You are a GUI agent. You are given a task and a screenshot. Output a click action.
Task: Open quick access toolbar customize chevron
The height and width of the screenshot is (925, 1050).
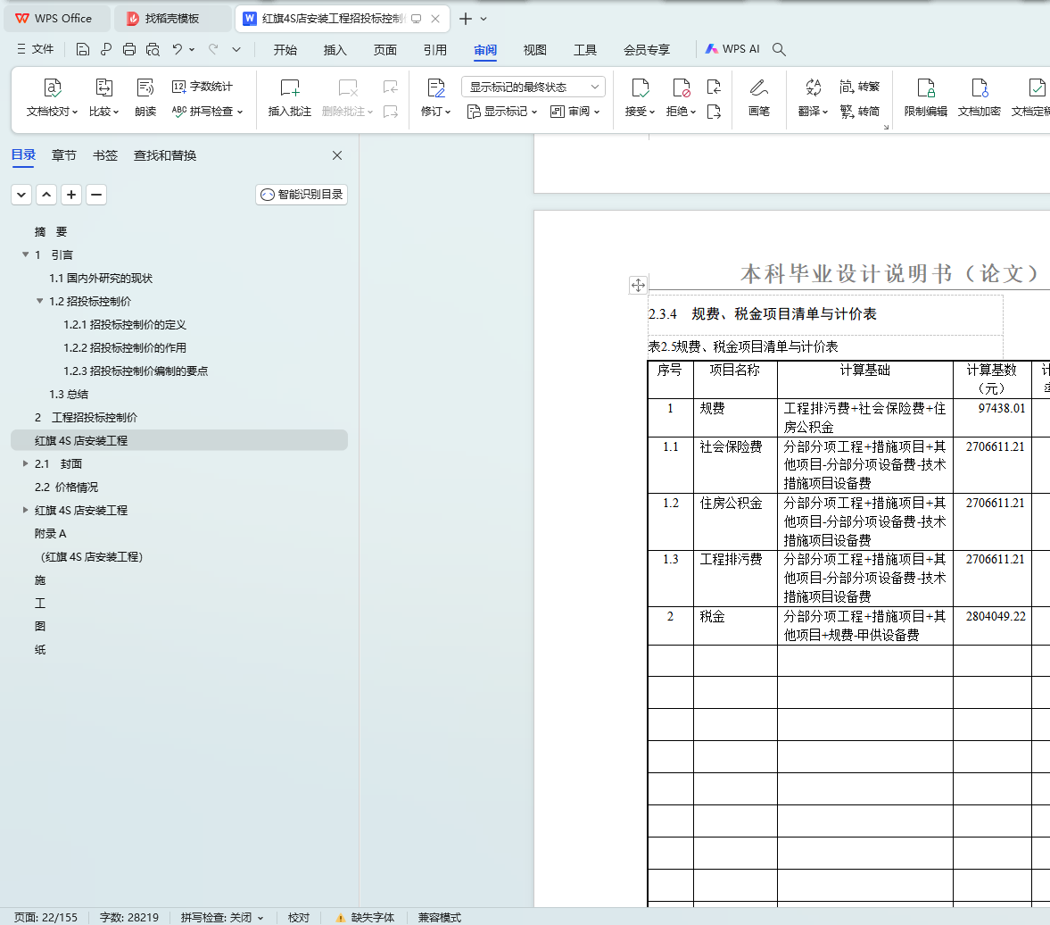pos(236,49)
